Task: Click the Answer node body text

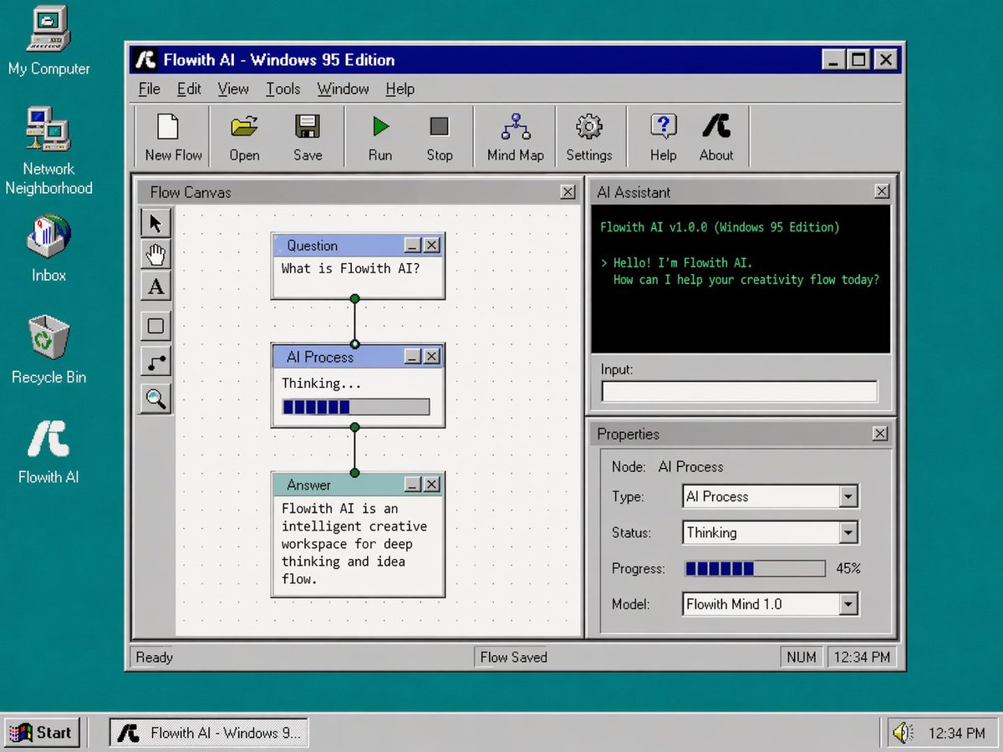Action: [354, 543]
